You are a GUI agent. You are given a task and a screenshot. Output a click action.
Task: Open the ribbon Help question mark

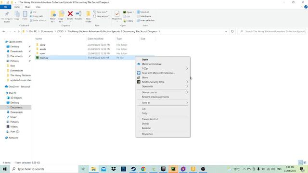306,7
